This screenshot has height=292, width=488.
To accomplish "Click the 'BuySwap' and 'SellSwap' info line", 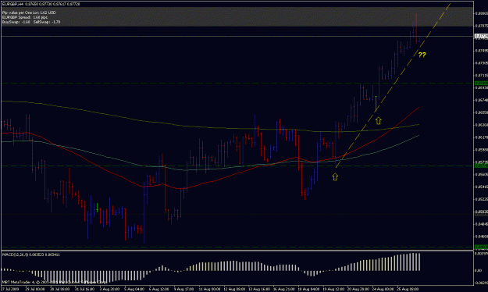I will pos(31,22).
